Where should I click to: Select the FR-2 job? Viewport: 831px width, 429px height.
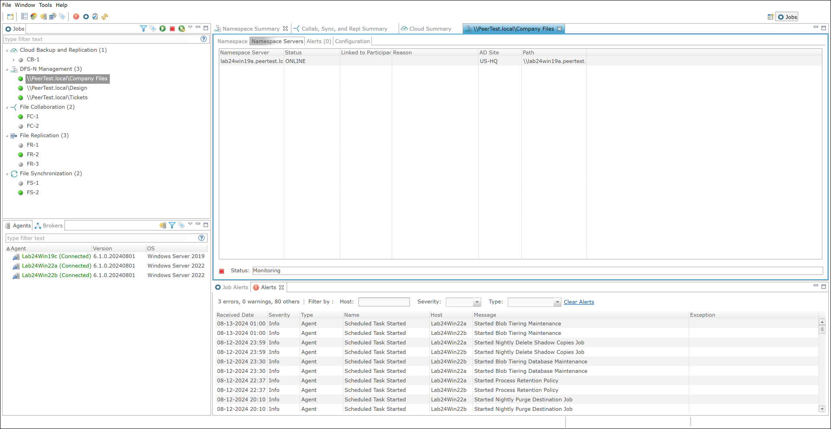32,155
